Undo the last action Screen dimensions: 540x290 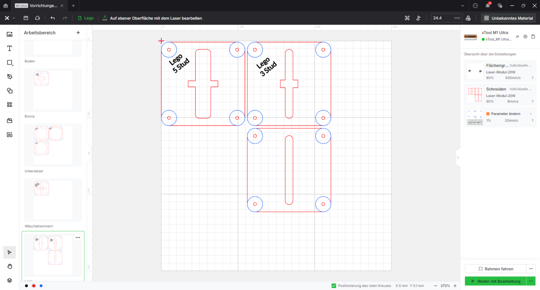[x=53, y=18]
